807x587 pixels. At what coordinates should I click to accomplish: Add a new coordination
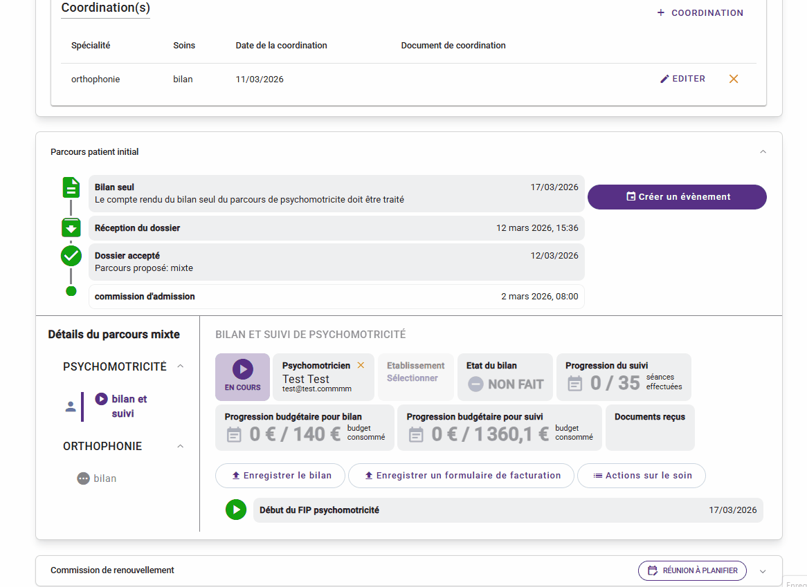pos(700,12)
